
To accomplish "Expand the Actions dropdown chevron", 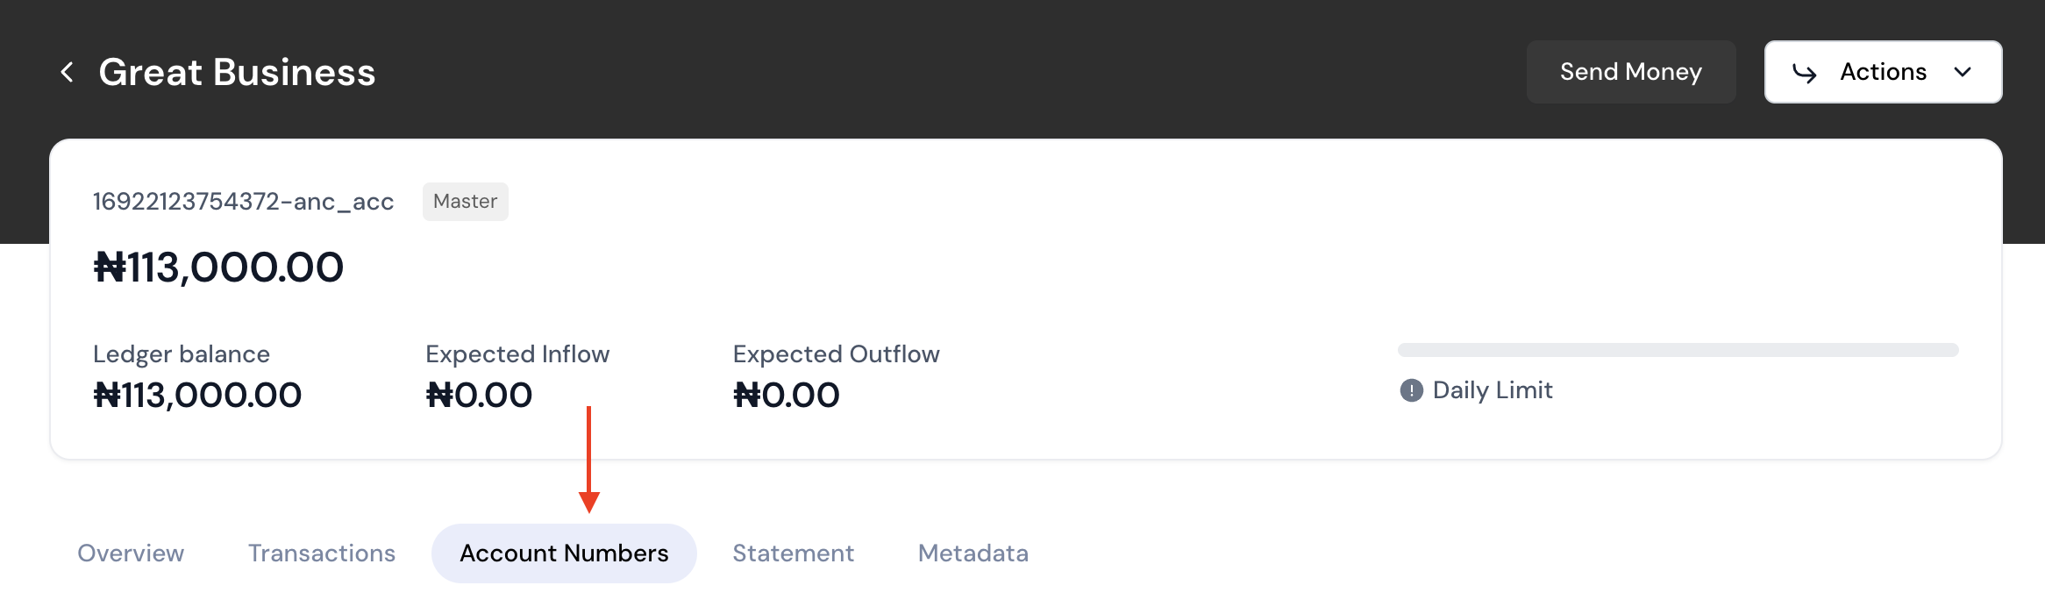I will point(1963,72).
